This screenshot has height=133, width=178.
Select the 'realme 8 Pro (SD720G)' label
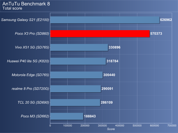click(30, 89)
